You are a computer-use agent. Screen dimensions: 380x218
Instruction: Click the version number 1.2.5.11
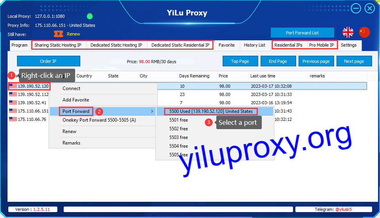tap(42, 210)
